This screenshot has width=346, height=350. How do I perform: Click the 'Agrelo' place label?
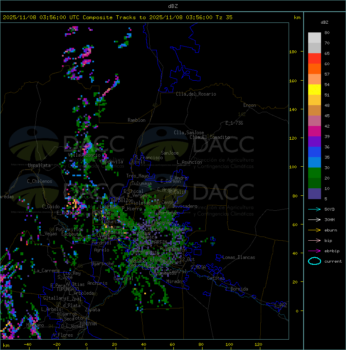101,250
